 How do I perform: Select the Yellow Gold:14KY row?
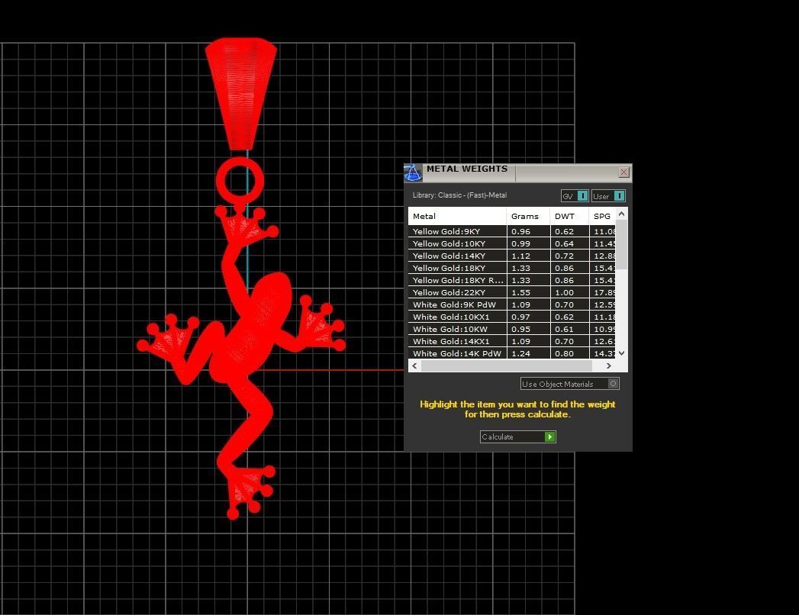point(511,256)
